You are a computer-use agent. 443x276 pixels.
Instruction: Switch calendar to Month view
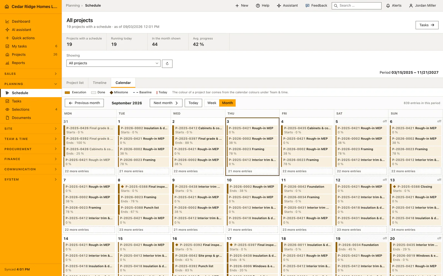coord(227,103)
